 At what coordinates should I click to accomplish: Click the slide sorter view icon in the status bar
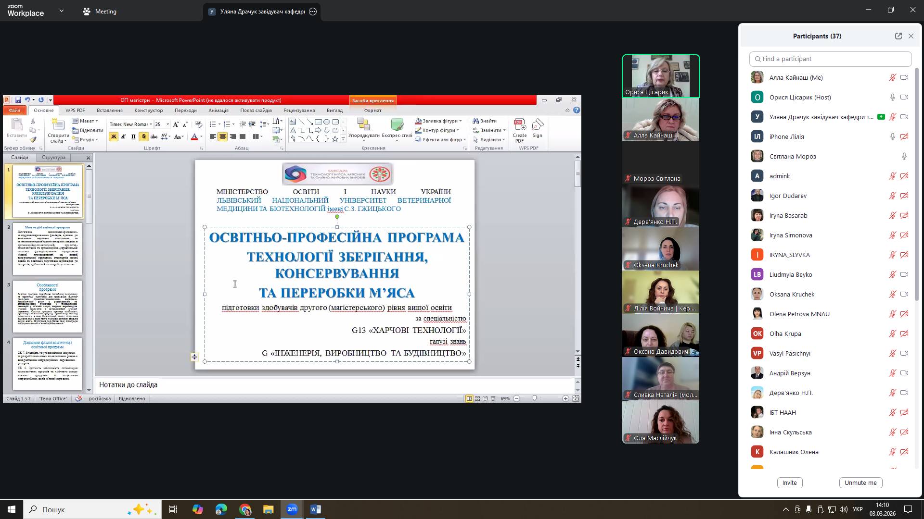(x=477, y=398)
